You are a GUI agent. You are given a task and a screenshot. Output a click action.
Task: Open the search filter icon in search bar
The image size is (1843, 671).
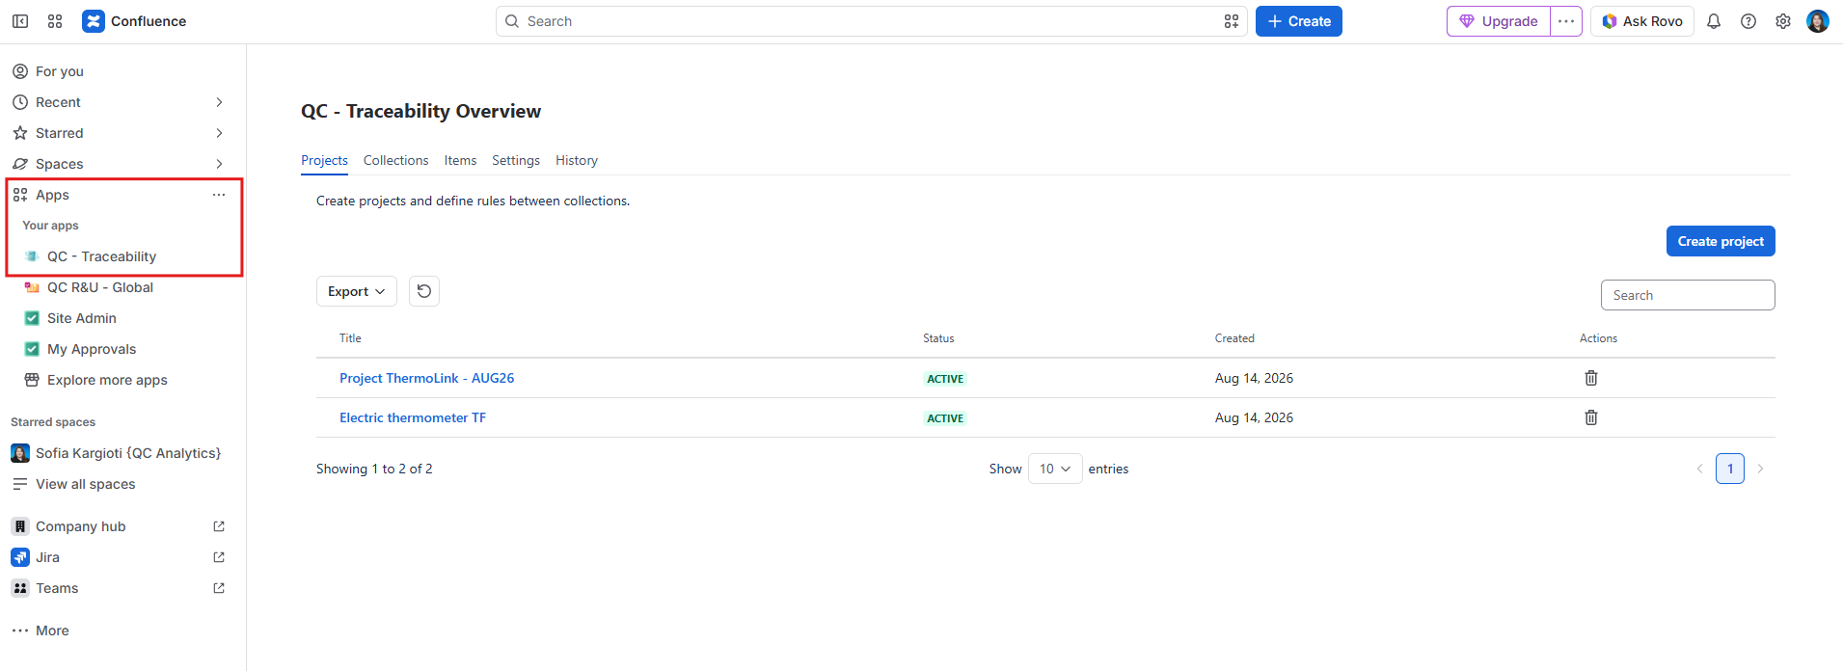1232,21
